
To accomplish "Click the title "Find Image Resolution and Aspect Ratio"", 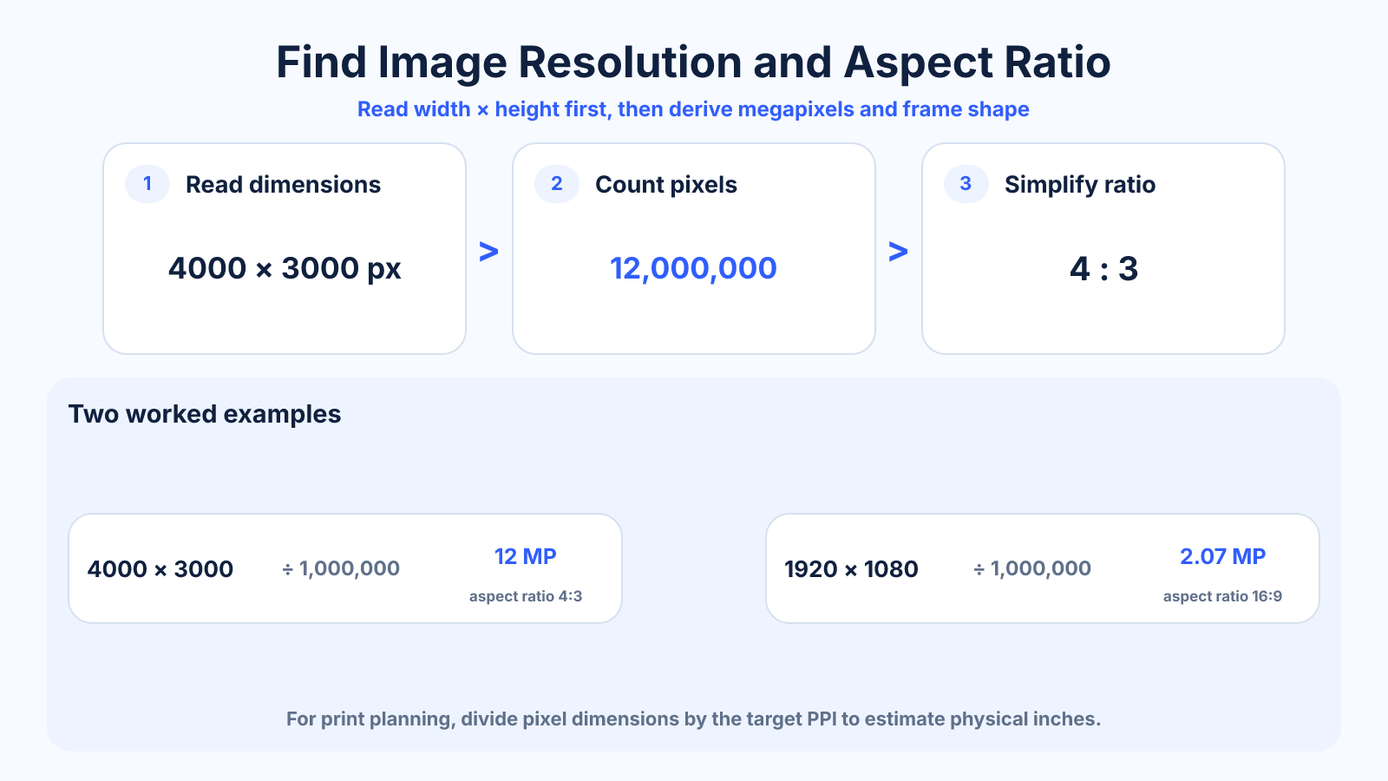I will pyautogui.click(x=693, y=62).
